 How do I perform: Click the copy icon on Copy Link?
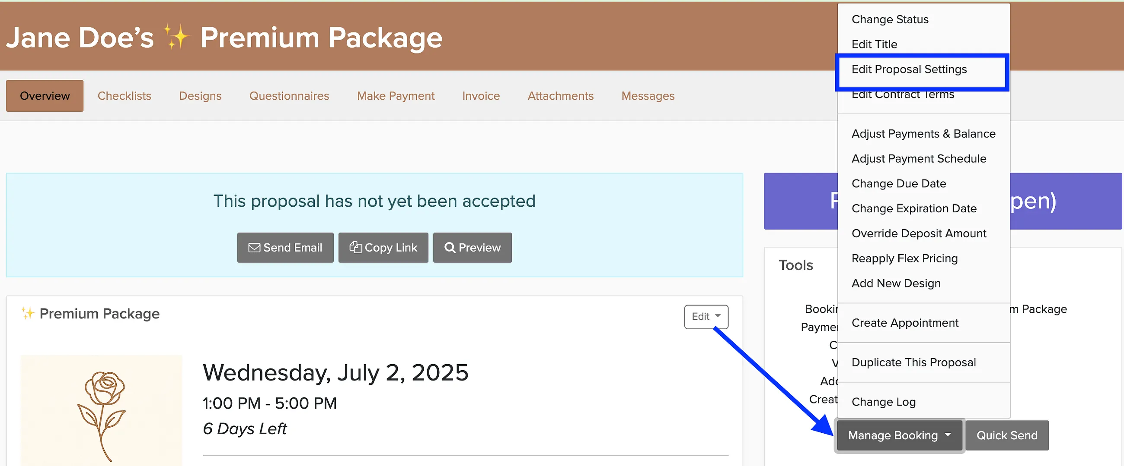coord(355,247)
